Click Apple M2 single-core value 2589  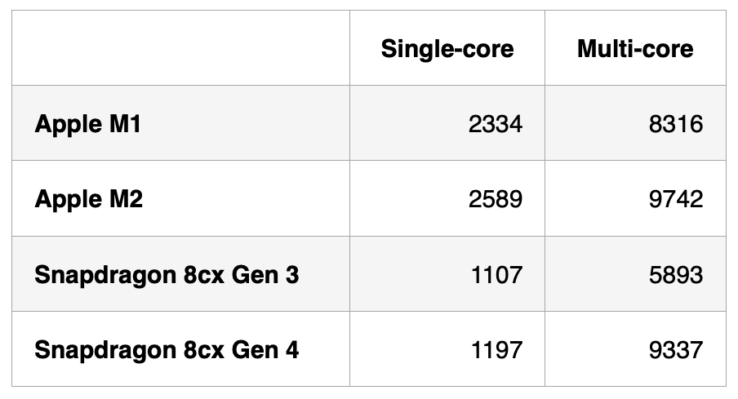496,199
